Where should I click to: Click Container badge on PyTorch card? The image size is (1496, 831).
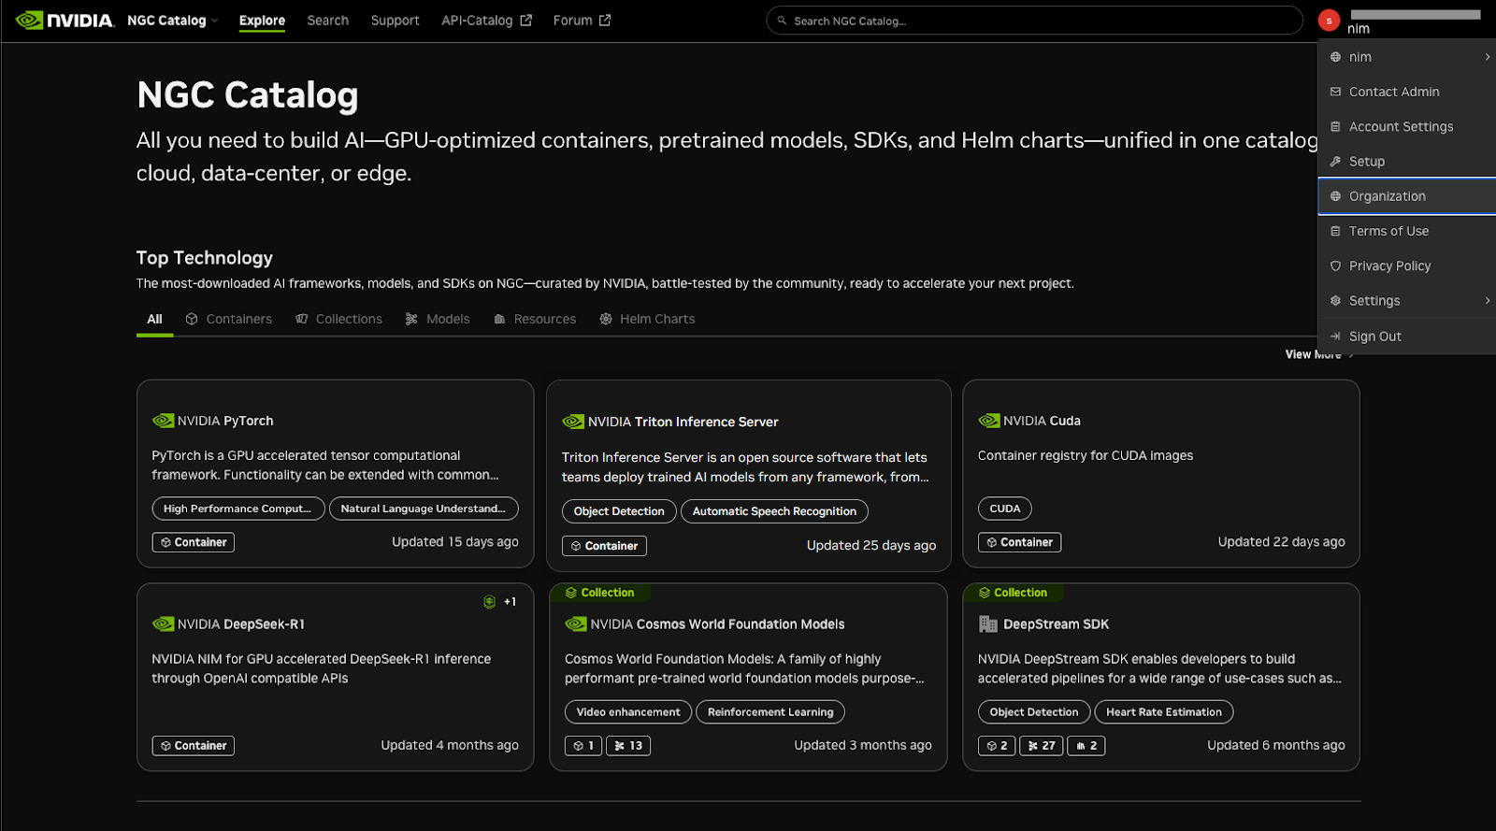[x=194, y=542]
